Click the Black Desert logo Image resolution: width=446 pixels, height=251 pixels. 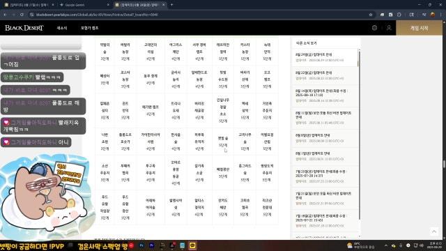point(24,28)
